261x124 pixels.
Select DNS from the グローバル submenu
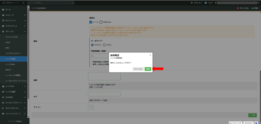7,48
